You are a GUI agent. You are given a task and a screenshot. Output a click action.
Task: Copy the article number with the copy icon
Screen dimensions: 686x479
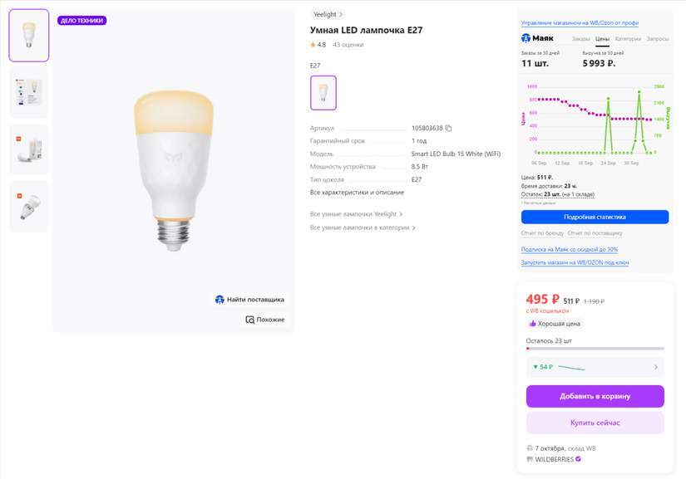click(448, 129)
